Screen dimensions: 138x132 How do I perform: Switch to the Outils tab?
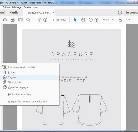click(x=14, y=13)
